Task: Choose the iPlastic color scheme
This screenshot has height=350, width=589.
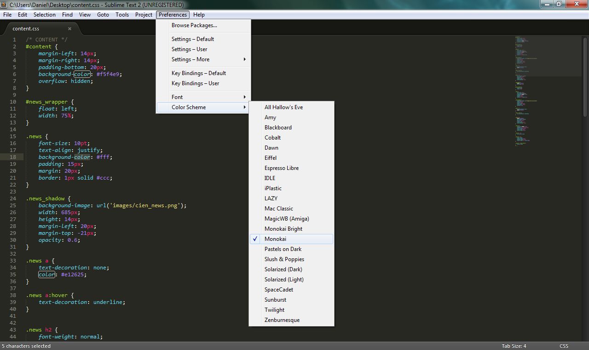Action: tap(291, 188)
